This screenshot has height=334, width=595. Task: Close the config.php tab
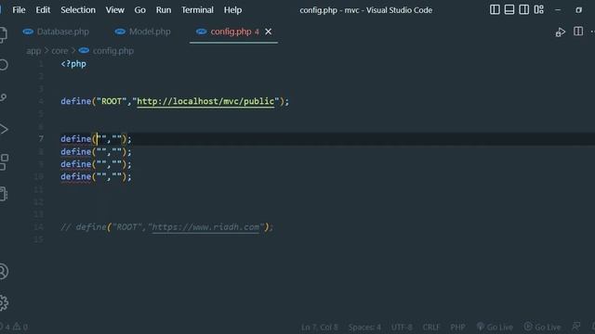point(269,32)
